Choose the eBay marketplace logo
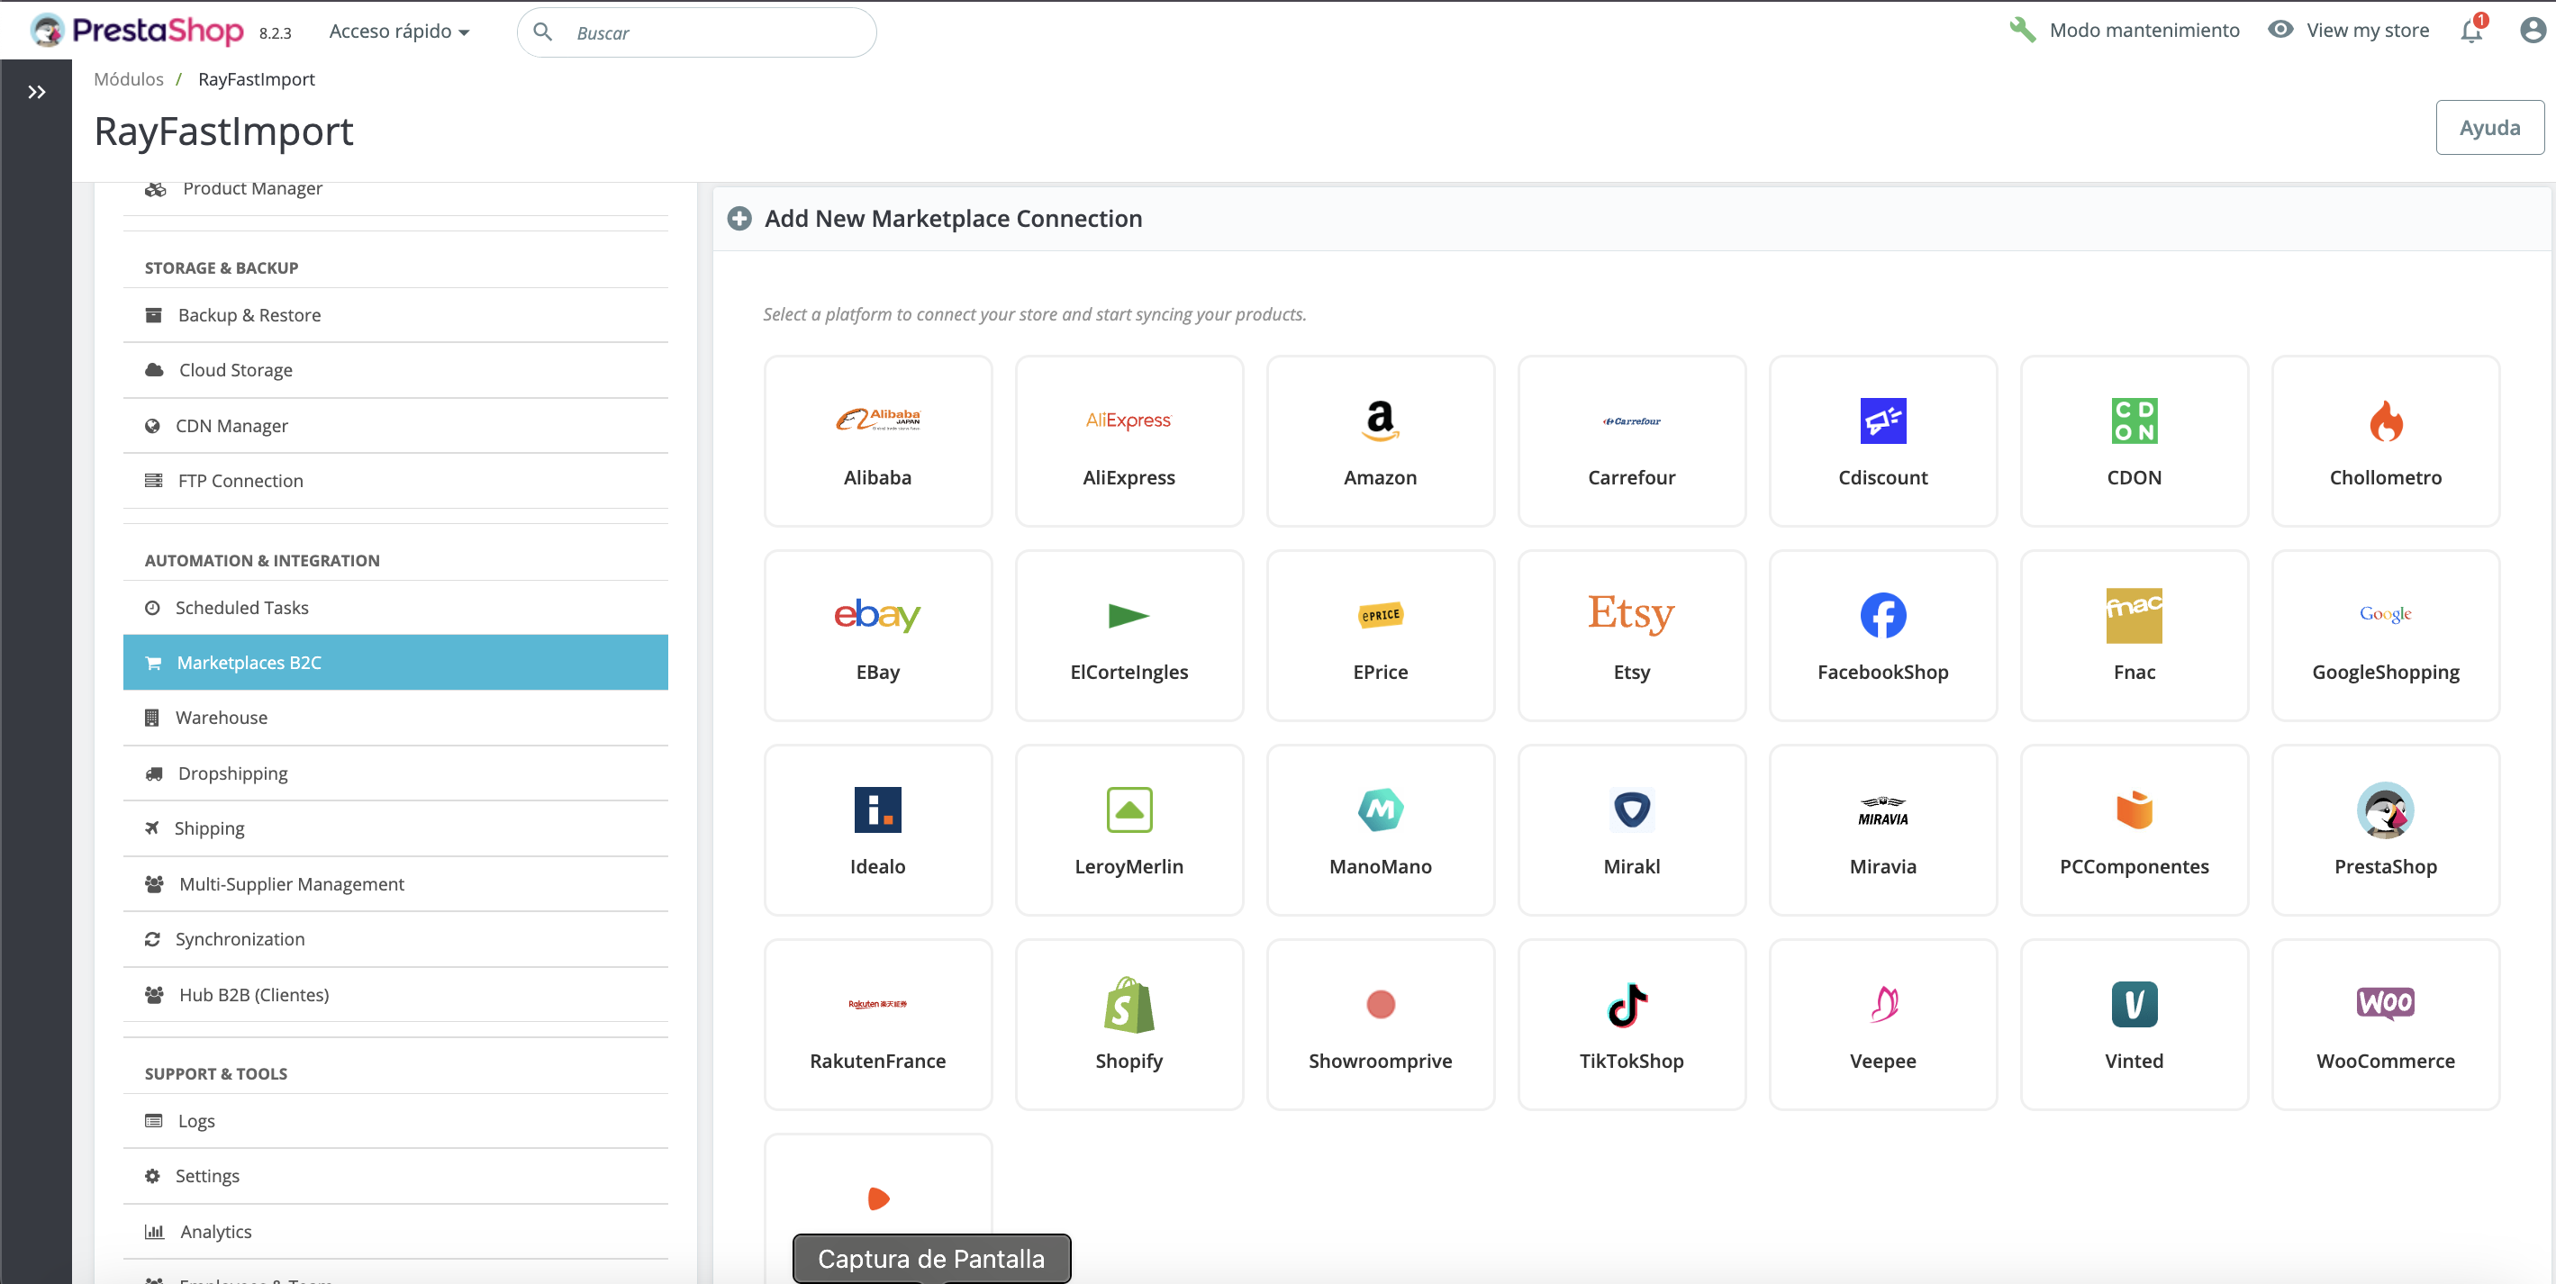The image size is (2556, 1284). [877, 615]
